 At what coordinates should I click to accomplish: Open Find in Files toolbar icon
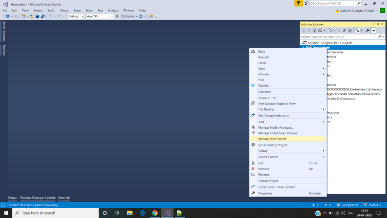tap(151, 16)
